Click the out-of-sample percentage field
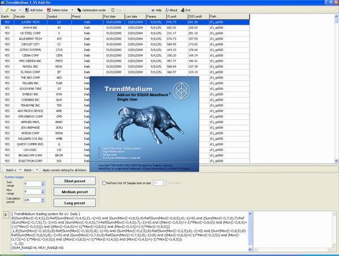The image size is (339, 256). [x=158, y=183]
